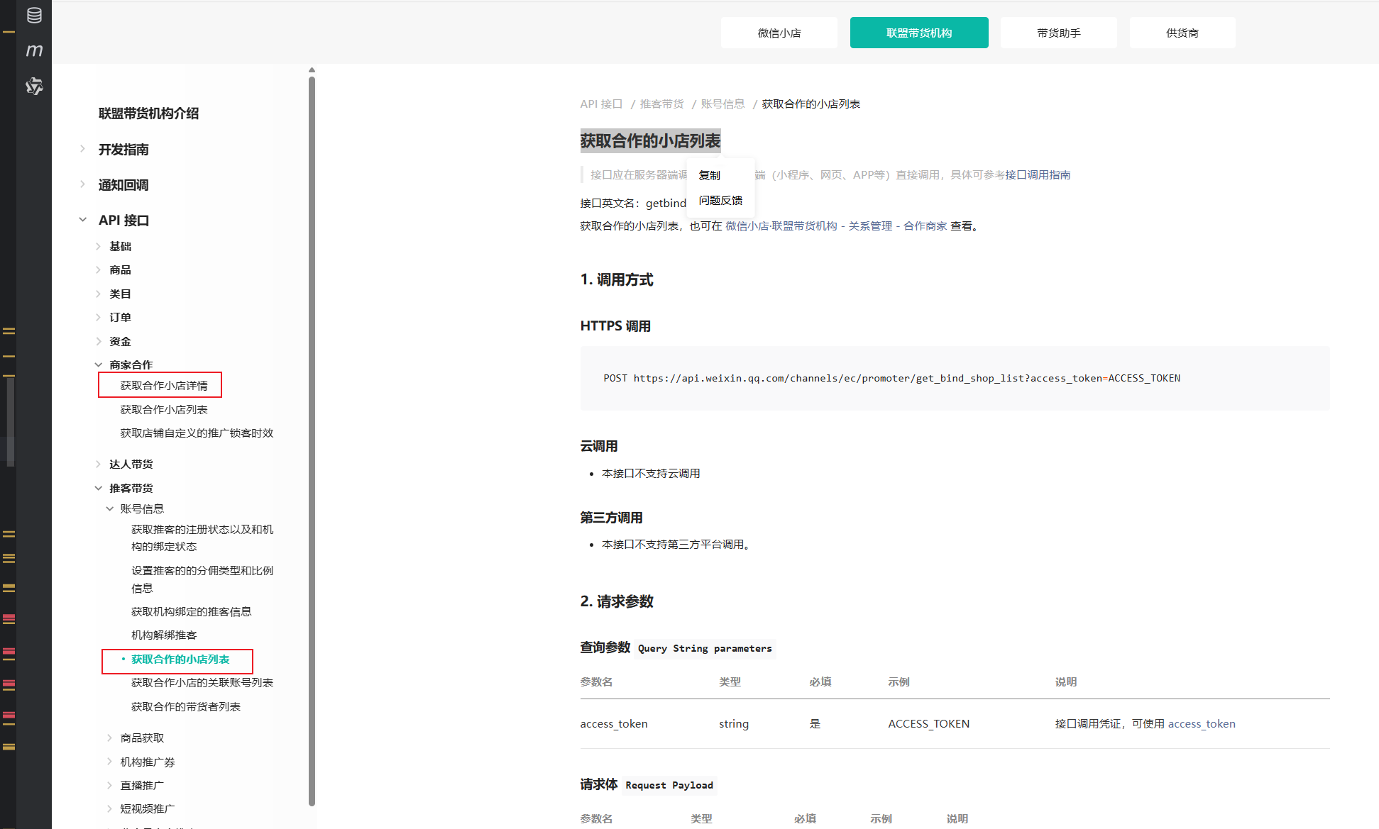Expand the 通知回调 section
This screenshot has width=1379, height=829.
[123, 185]
